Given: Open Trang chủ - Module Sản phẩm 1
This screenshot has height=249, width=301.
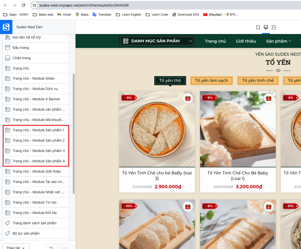Looking at the screenshot, I should tap(36, 130).
